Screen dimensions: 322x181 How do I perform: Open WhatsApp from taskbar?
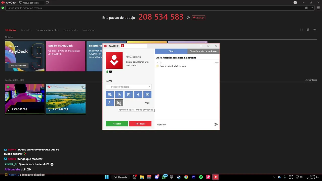tap(164, 177)
